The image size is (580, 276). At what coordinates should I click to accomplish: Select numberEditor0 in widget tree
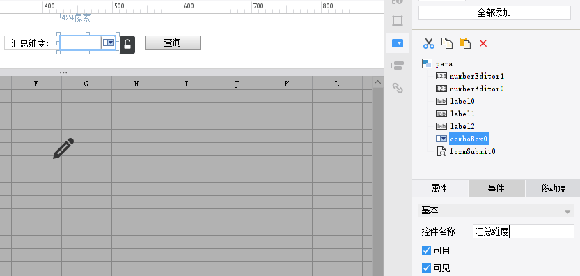pyautogui.click(x=476, y=89)
